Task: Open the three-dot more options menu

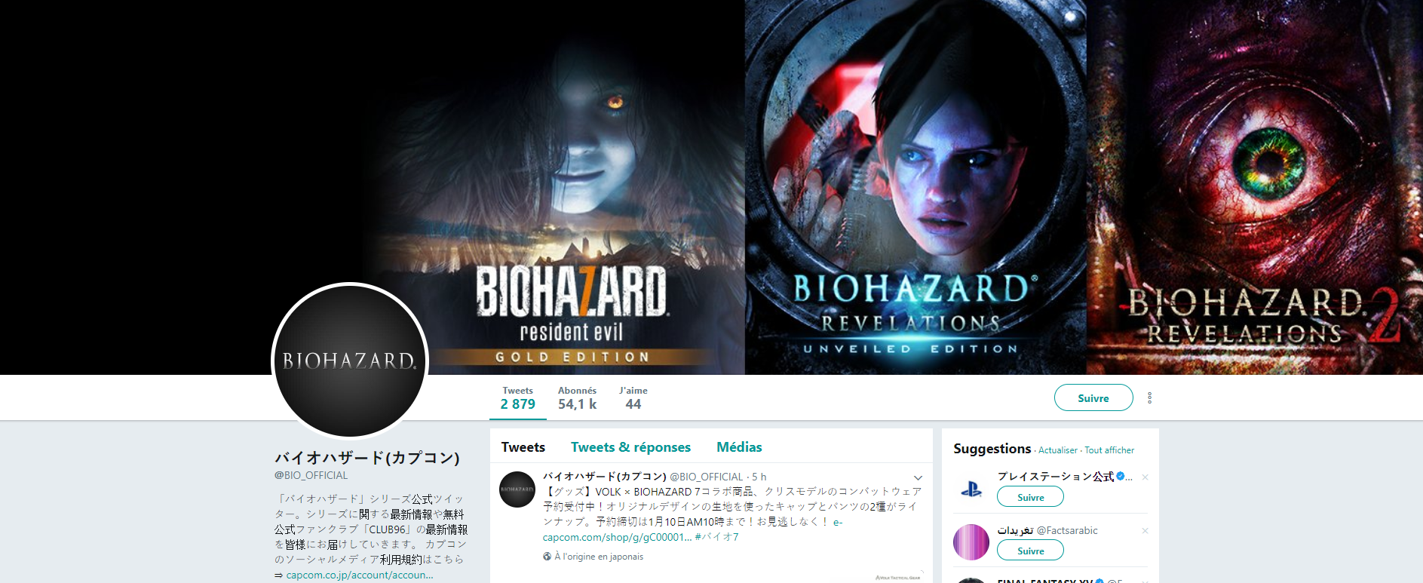Action: (1149, 397)
